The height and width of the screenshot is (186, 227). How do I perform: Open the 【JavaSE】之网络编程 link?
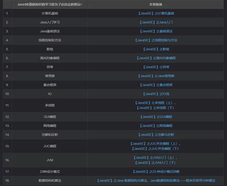[156, 126]
